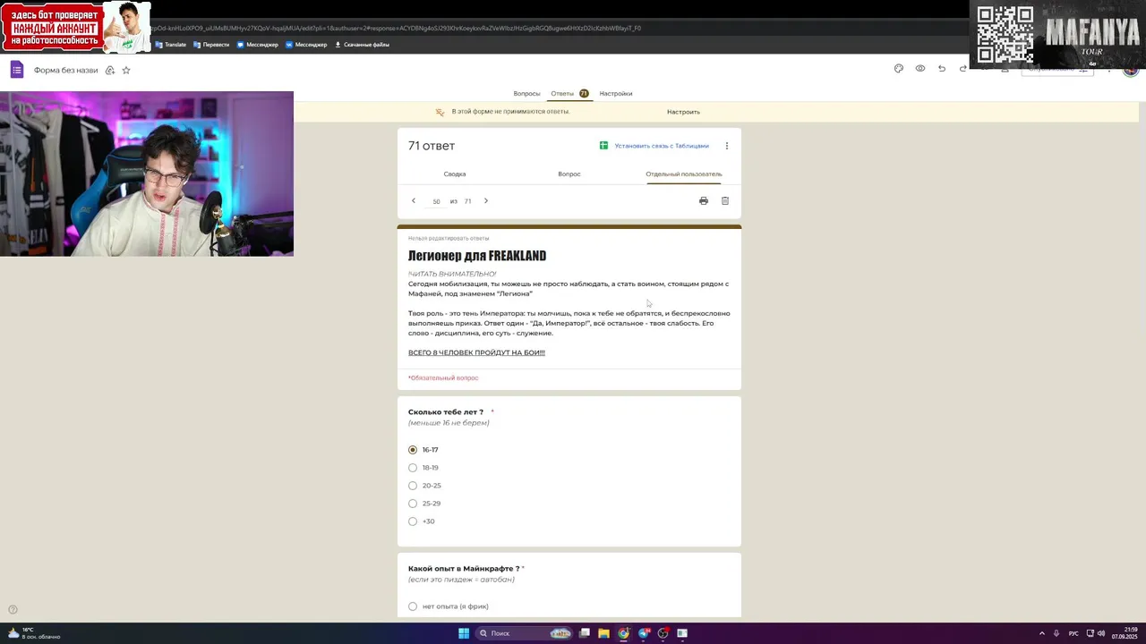Switch to the 'Ответы' tab
This screenshot has height=644, width=1146.
pos(569,94)
